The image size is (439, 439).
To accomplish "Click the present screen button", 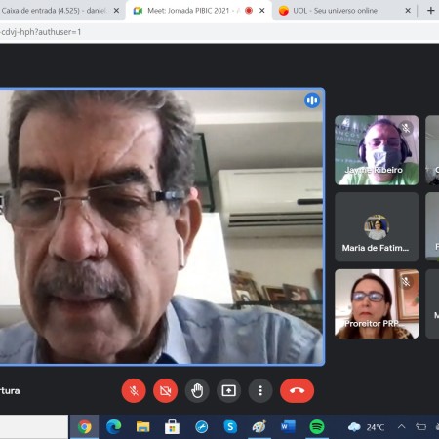I will click(x=228, y=390).
